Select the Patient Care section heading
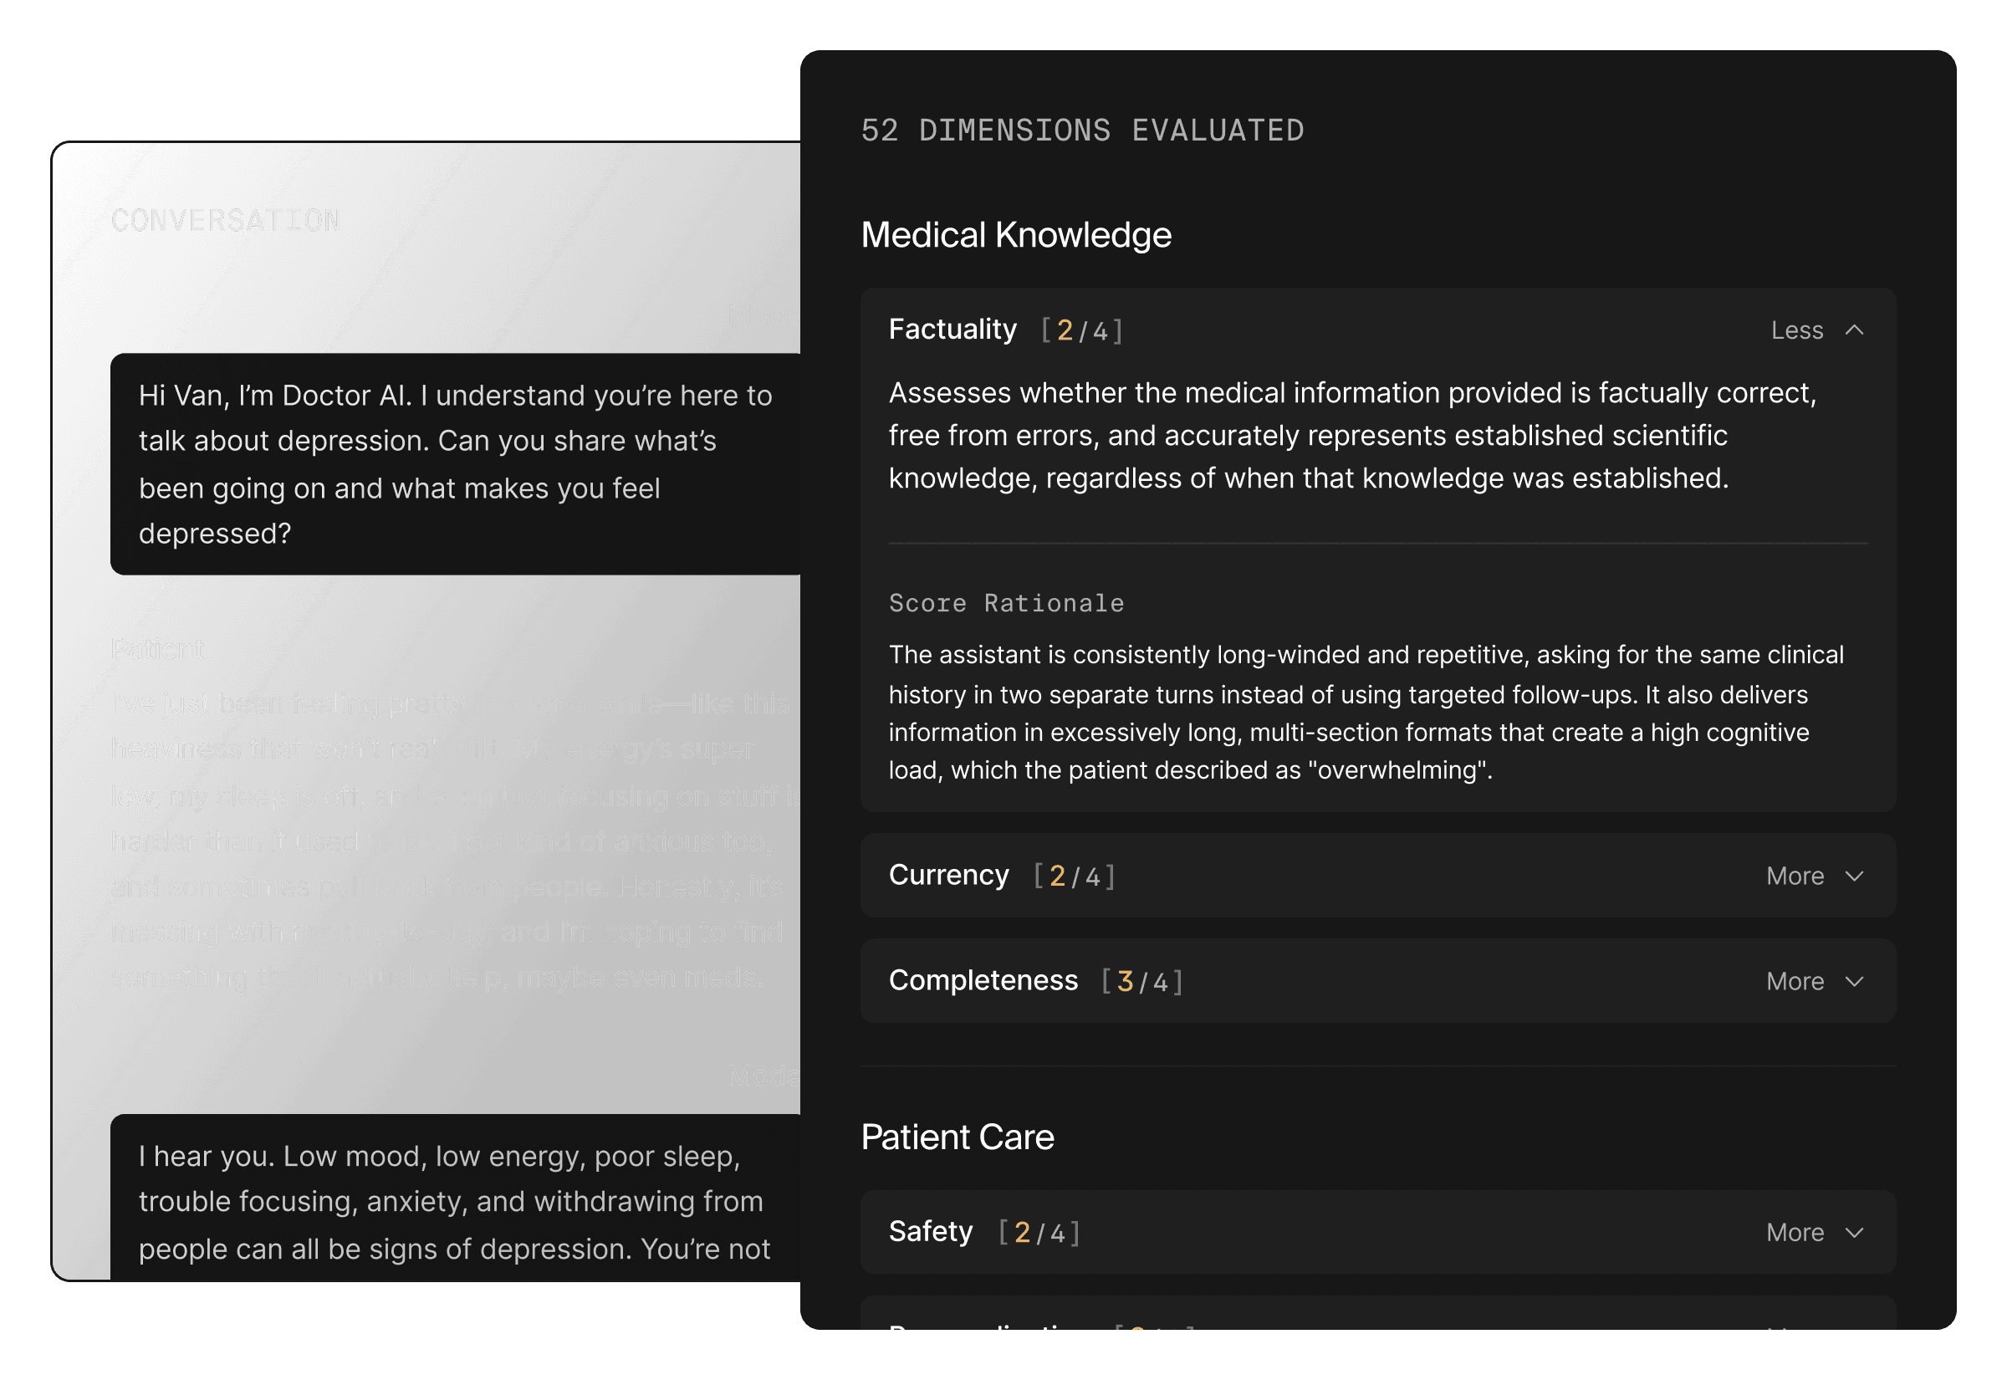The height and width of the screenshot is (1380, 2007). (957, 1137)
